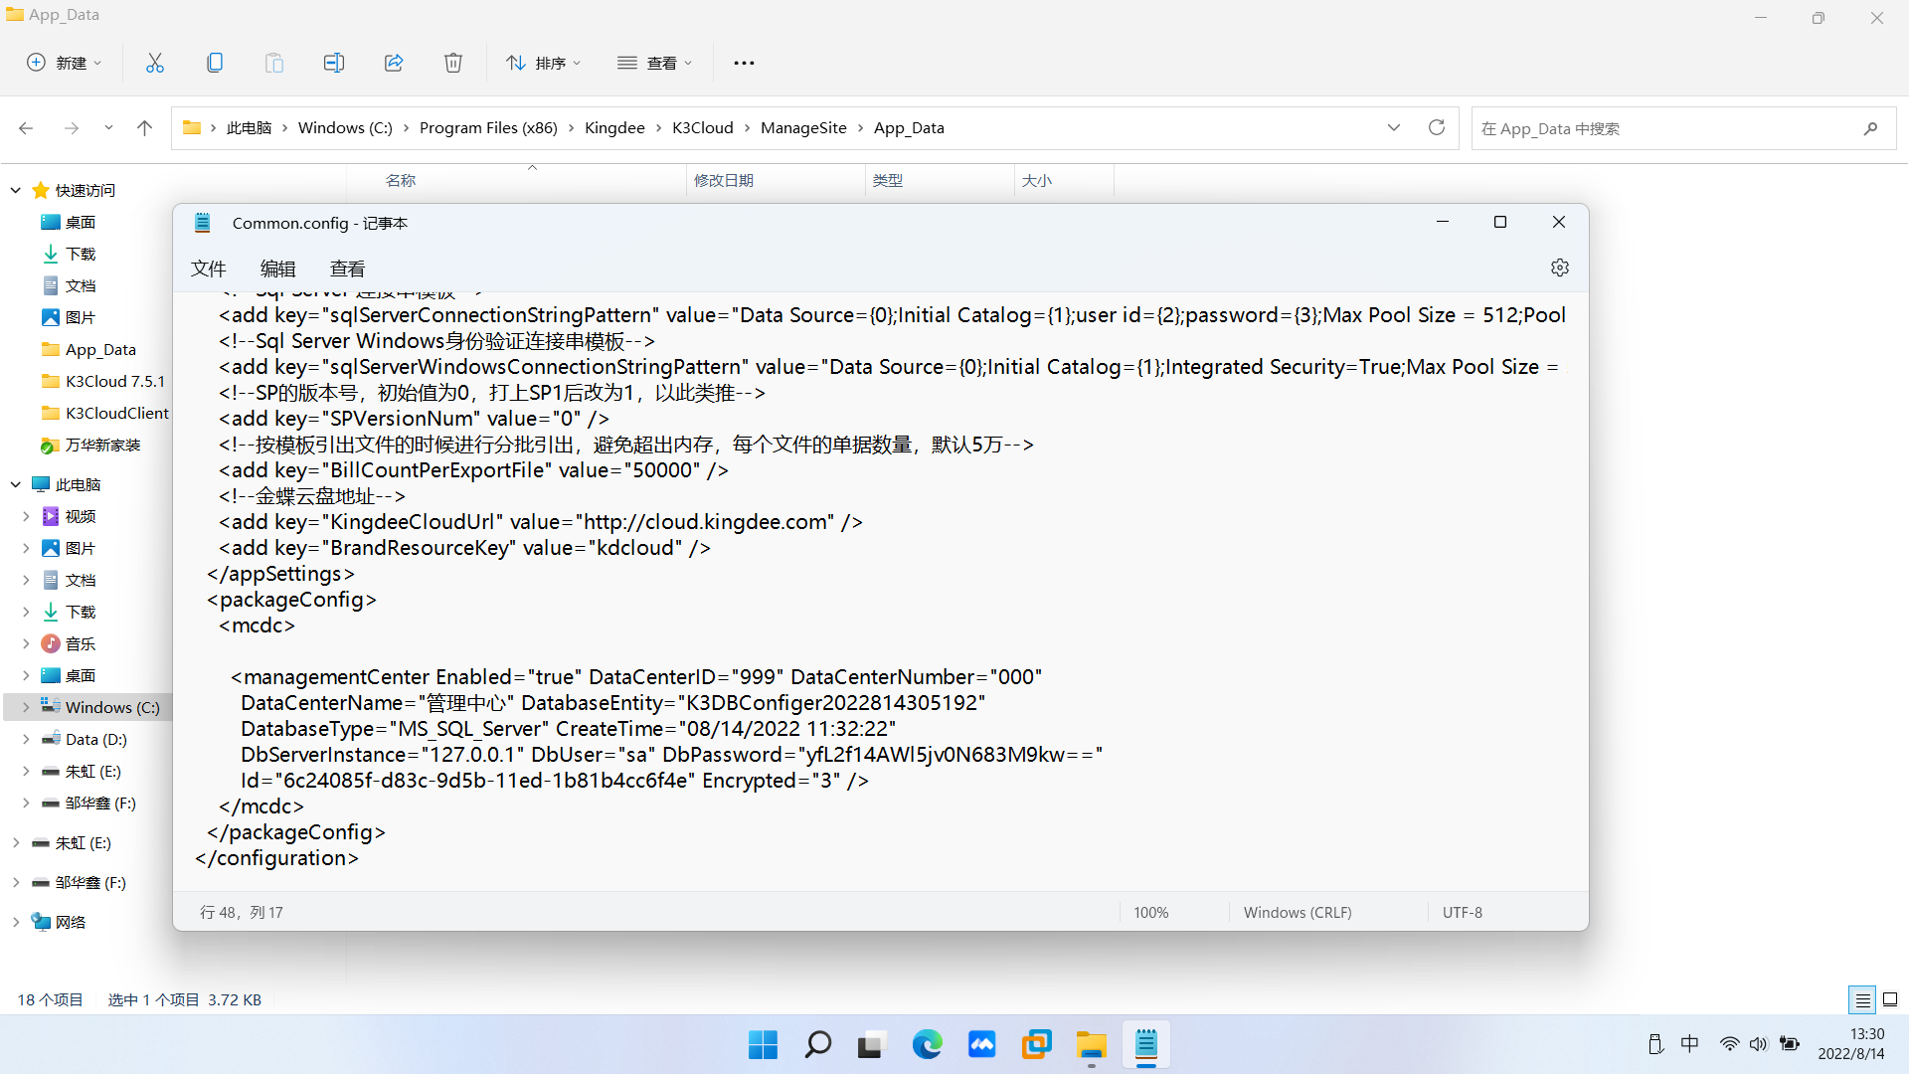Click the Share icon in toolbar
Screen dimensions: 1909x1074
(394, 63)
